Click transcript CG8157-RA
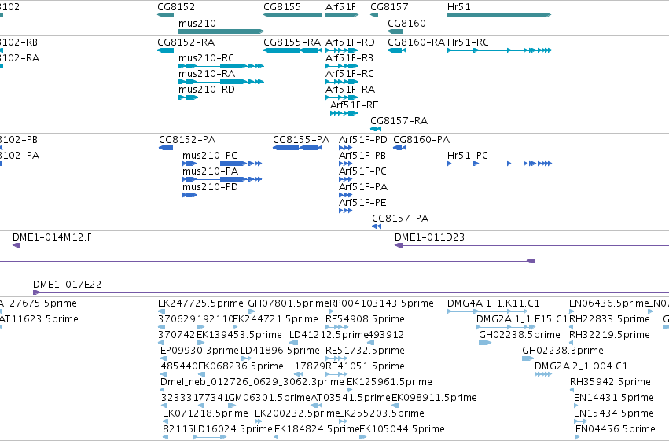 pyautogui.click(x=376, y=129)
